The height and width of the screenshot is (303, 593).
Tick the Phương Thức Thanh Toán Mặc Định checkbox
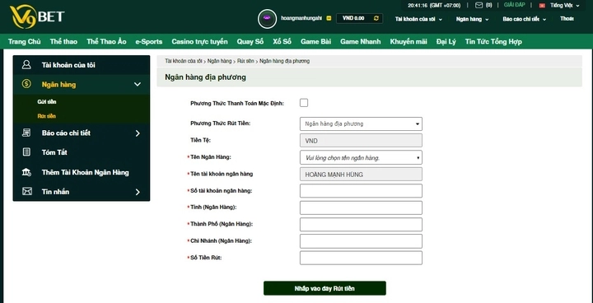pos(304,103)
